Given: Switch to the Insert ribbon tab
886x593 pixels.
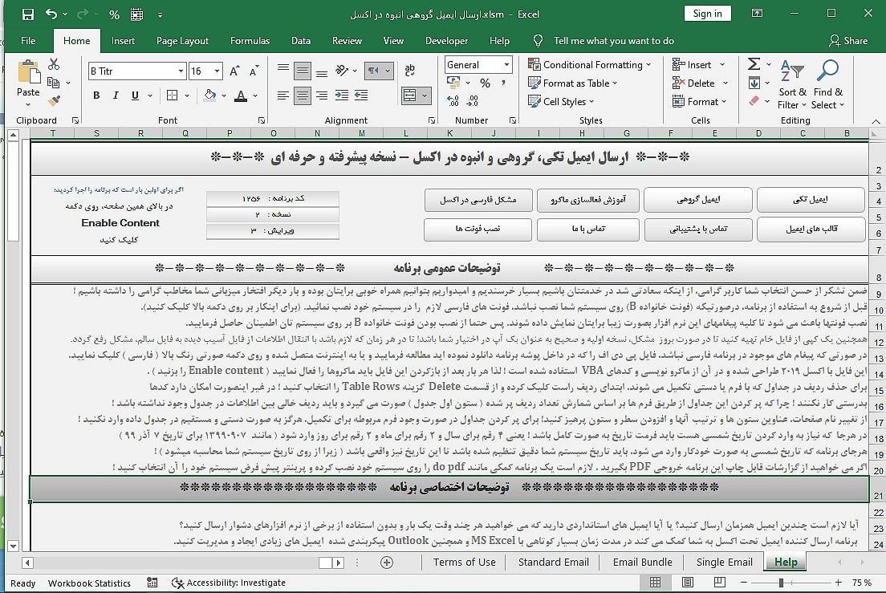Looking at the screenshot, I should (x=123, y=41).
